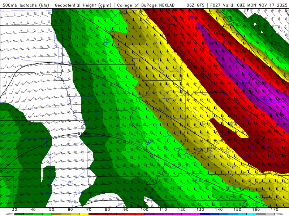This screenshot has width=289, height=216.
Task: Click the 170 value on the color scale
Action: coord(275,210)
